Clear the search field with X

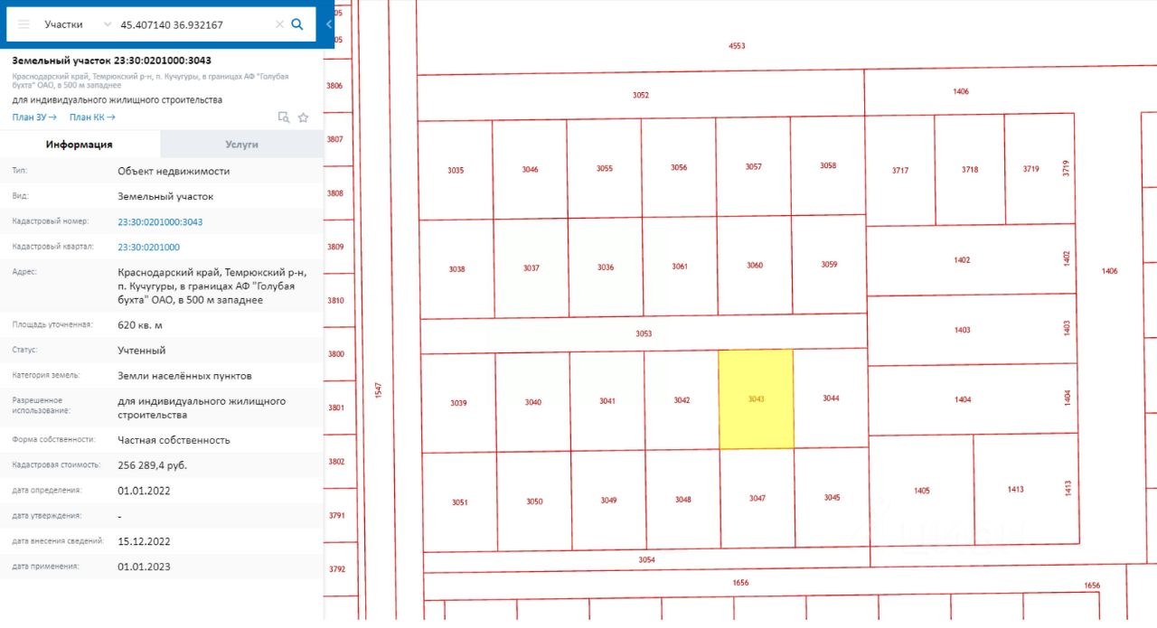click(279, 24)
